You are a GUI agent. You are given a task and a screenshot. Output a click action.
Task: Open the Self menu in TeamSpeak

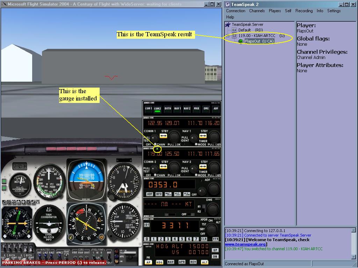288,11
